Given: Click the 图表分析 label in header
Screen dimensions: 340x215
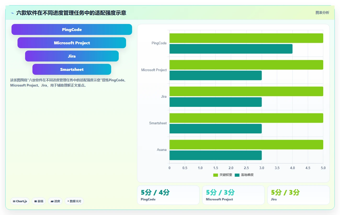Looking at the screenshot, I should pos(322,13).
